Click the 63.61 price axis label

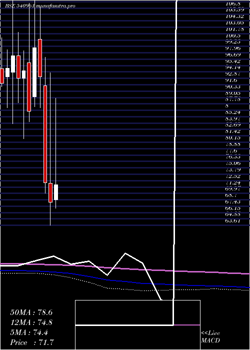pos(233,221)
